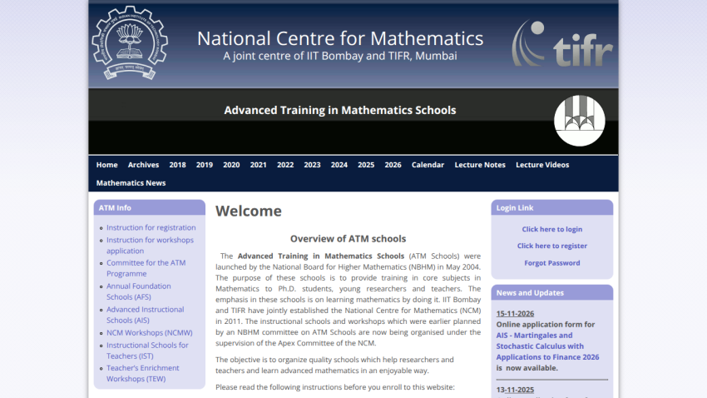Click the 15-11-2026 news date

[x=515, y=313]
